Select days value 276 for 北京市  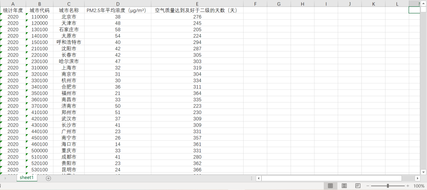pyautogui.click(x=197, y=17)
